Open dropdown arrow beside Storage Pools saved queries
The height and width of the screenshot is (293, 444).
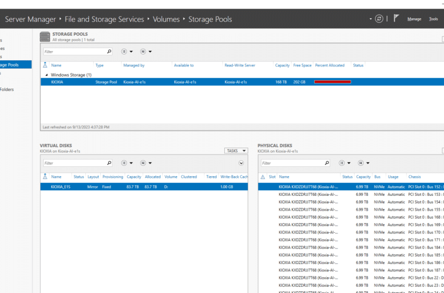[x=150, y=52]
